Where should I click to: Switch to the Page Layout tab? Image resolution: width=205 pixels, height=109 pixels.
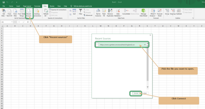click(x=27, y=6)
